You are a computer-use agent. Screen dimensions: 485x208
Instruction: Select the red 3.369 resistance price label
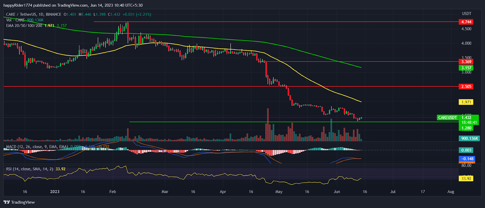(466, 62)
